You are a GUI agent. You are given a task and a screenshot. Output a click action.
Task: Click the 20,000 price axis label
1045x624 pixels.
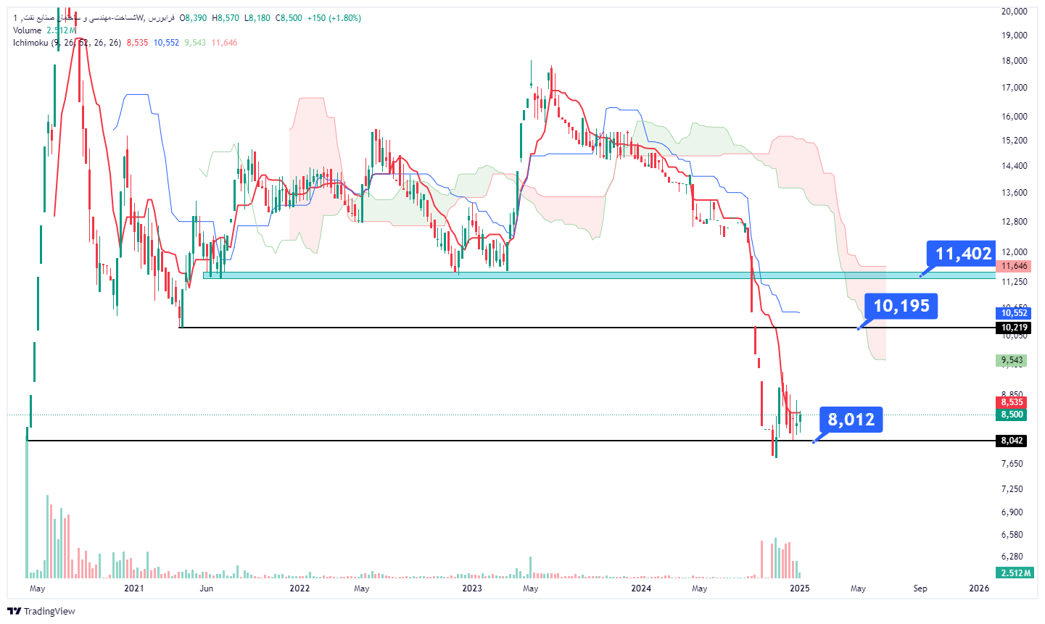pyautogui.click(x=1014, y=12)
